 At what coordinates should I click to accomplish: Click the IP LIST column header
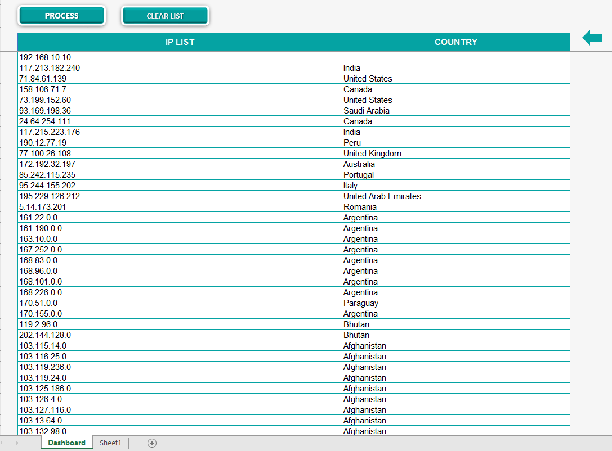180,42
